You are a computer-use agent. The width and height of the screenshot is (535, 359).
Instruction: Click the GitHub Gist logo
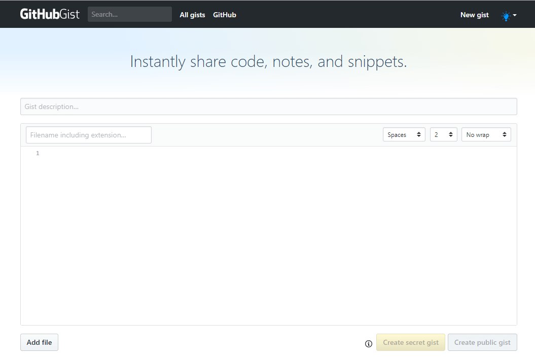50,14
